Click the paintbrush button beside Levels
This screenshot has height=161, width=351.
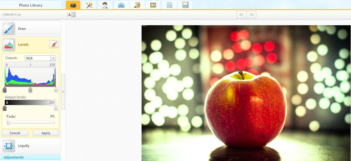point(54,45)
